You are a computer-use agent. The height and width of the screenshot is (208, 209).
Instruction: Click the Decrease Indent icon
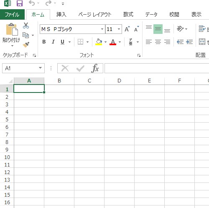coord(180,42)
